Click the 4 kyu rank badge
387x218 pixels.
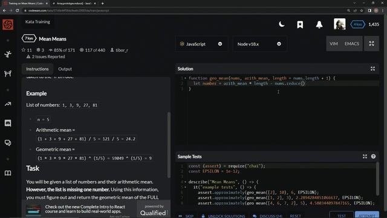click(x=357, y=24)
